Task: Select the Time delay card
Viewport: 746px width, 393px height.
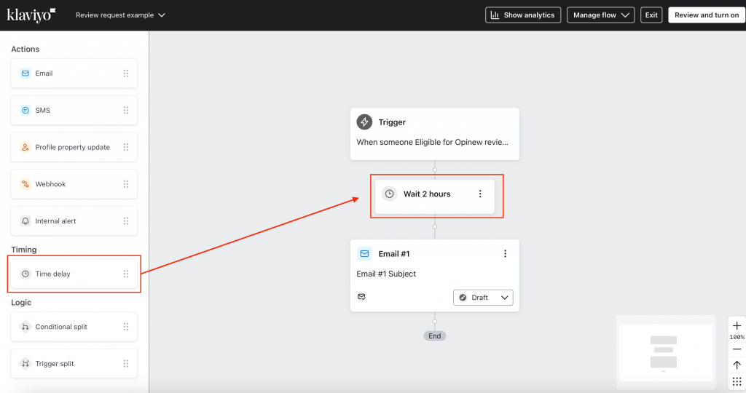Action: pos(74,274)
